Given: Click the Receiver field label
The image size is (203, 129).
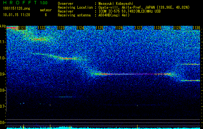Looking at the screenshot, I should pyautogui.click(x=66, y=11).
